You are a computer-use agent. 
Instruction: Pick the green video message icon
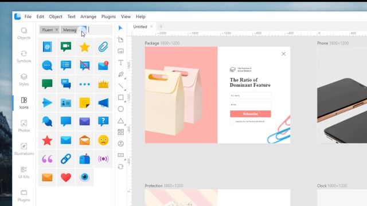(x=66, y=47)
